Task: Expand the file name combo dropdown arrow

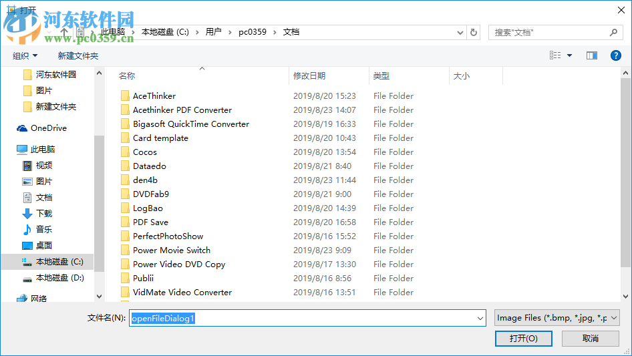Action: 480,318
